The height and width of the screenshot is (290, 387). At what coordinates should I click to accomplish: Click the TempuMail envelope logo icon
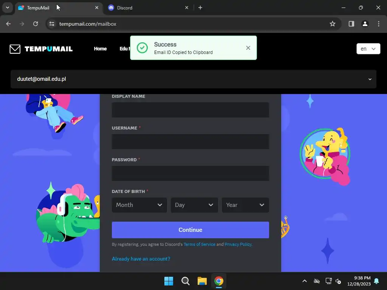point(15,49)
